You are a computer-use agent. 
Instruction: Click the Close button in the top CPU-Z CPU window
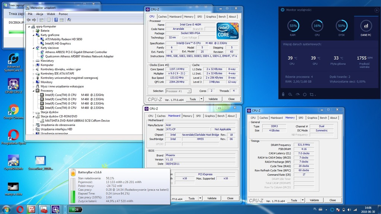click(x=231, y=99)
